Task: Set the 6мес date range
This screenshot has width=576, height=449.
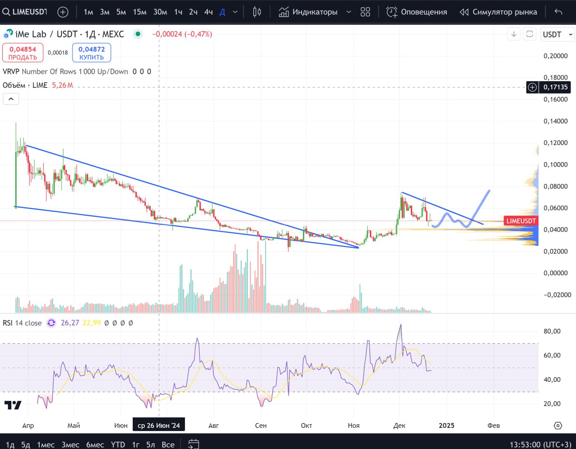Action: [x=95, y=444]
